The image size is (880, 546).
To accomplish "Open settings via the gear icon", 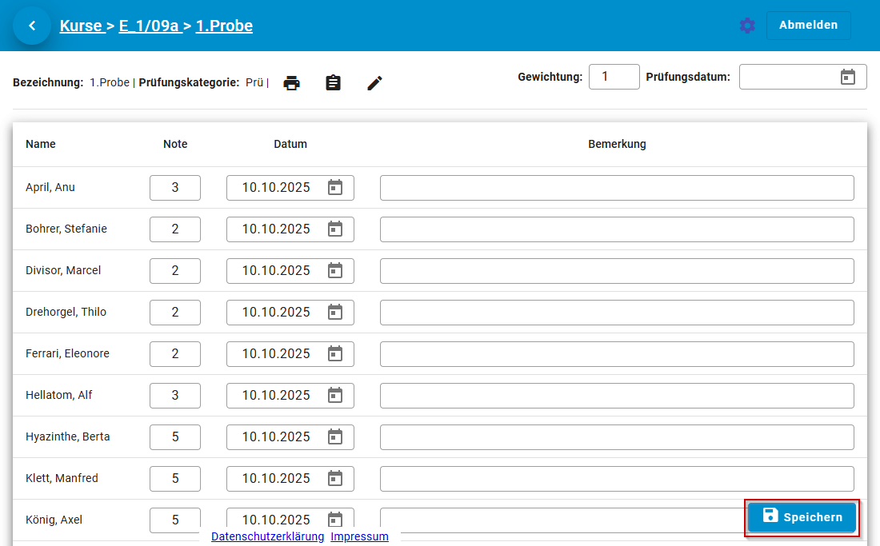I will (747, 26).
